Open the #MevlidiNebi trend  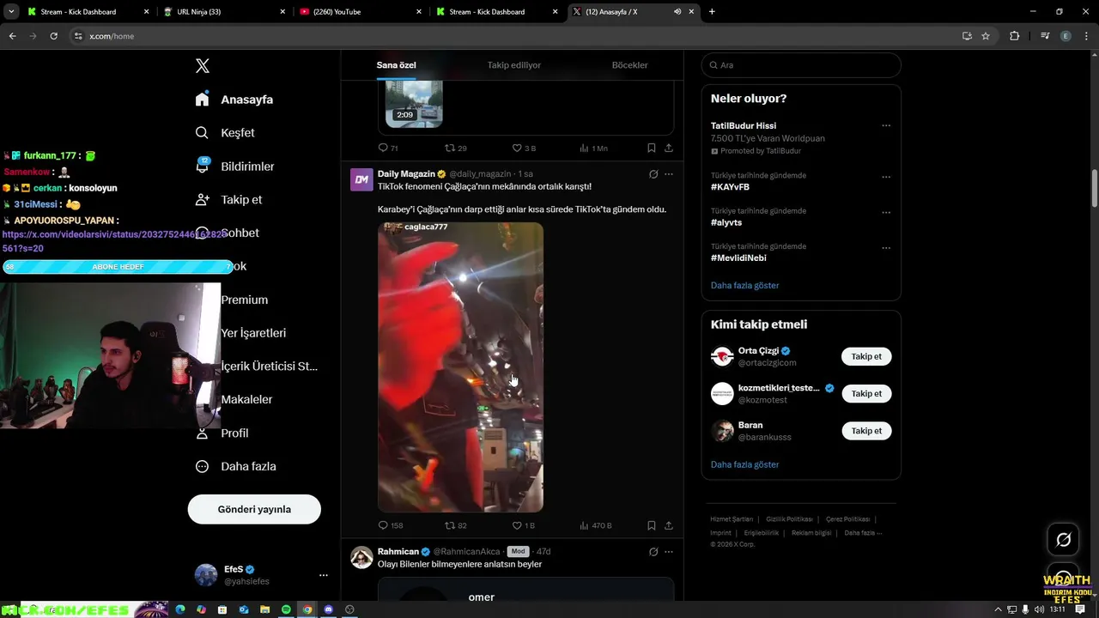click(x=738, y=257)
